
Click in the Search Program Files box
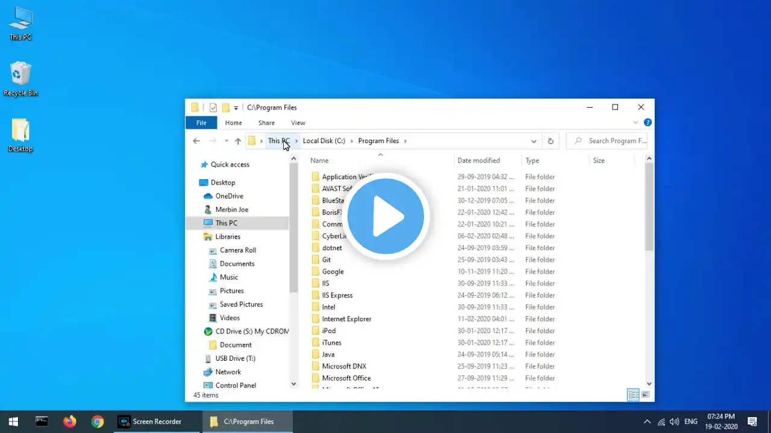click(x=608, y=141)
